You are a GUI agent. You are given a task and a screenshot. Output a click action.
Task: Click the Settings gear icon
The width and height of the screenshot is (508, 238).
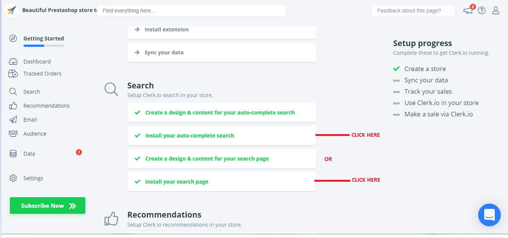(x=13, y=178)
